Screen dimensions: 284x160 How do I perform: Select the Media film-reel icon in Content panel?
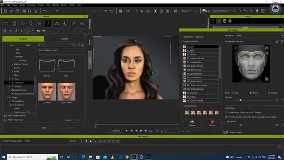(82, 24)
